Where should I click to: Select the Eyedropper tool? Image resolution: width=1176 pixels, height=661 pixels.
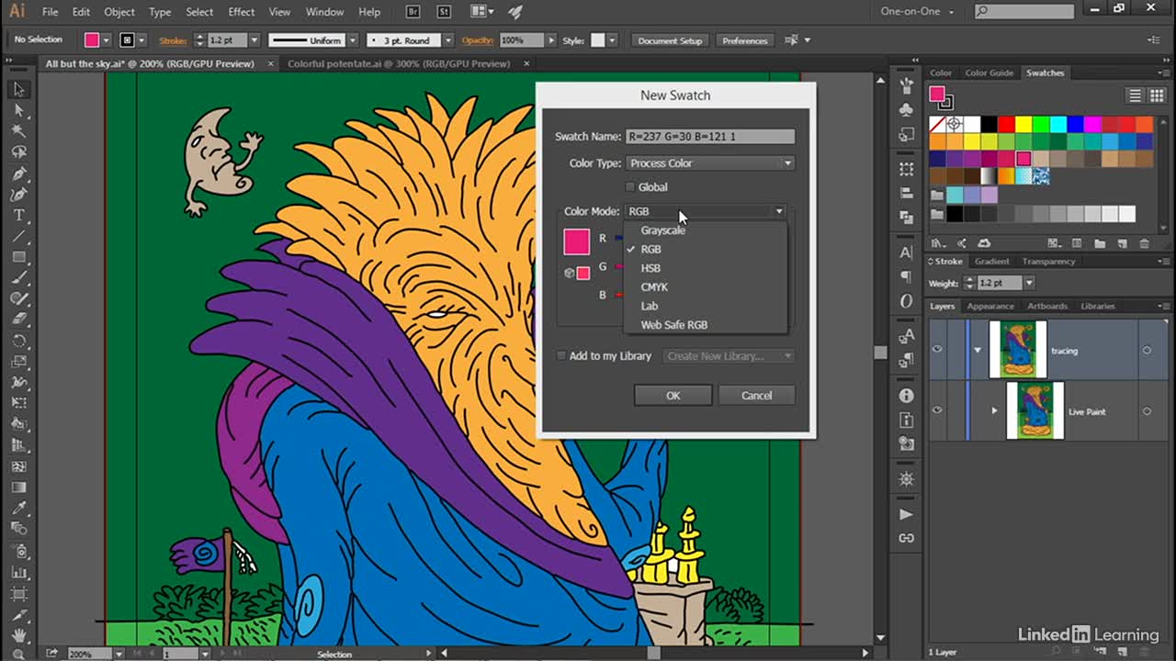tap(18, 508)
